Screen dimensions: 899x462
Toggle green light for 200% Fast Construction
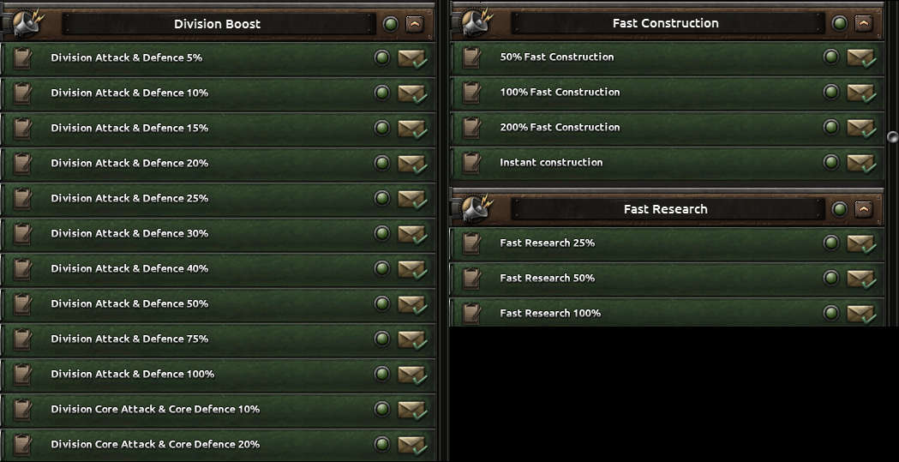[x=830, y=127]
